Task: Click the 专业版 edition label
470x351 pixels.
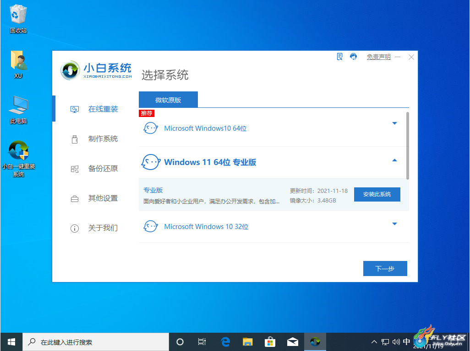Action: point(153,190)
